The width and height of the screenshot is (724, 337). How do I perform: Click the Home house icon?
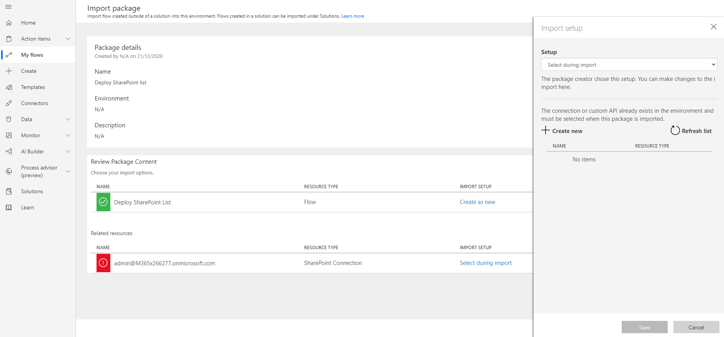[9, 23]
